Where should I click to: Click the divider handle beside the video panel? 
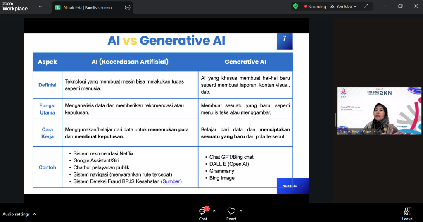point(335,119)
